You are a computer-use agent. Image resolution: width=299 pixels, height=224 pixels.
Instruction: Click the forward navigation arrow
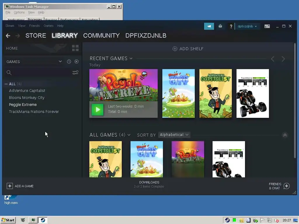coord(18,36)
